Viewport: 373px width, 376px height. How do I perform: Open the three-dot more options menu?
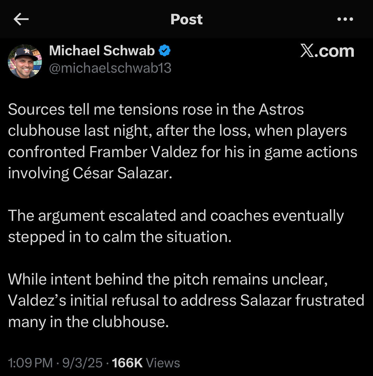(x=345, y=19)
